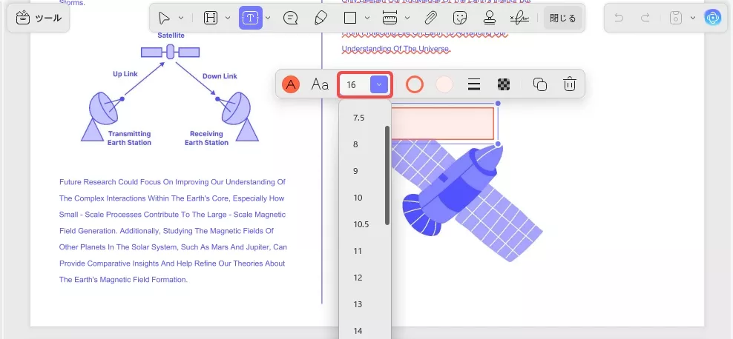Viewport: 733px width, 339px height.
Task: Open the sticker tool
Action: click(460, 19)
